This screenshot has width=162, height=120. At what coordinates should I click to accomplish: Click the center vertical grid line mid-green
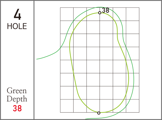(100, 60)
